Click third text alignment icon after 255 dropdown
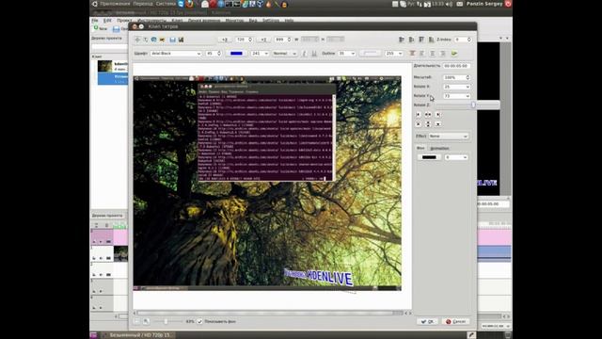This screenshot has height=339, width=602. pos(433,54)
